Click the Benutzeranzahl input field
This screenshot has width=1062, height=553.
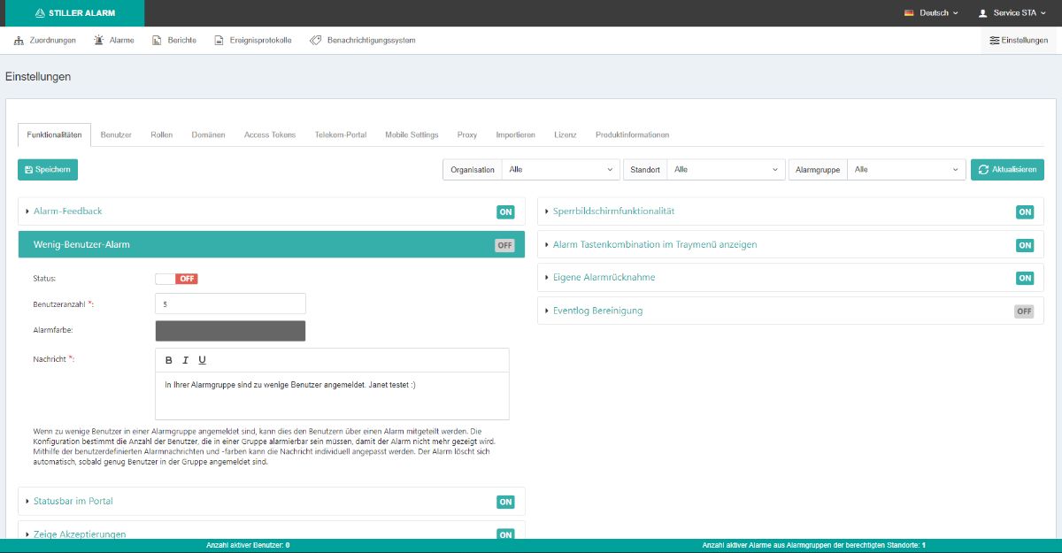[230, 303]
